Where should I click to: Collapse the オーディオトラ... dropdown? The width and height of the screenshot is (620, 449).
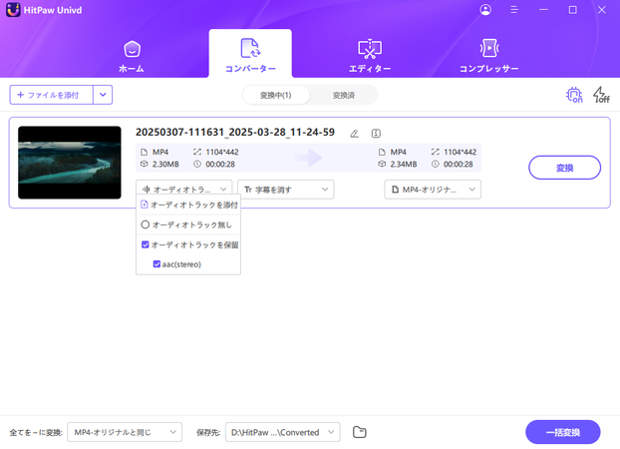pyautogui.click(x=183, y=190)
